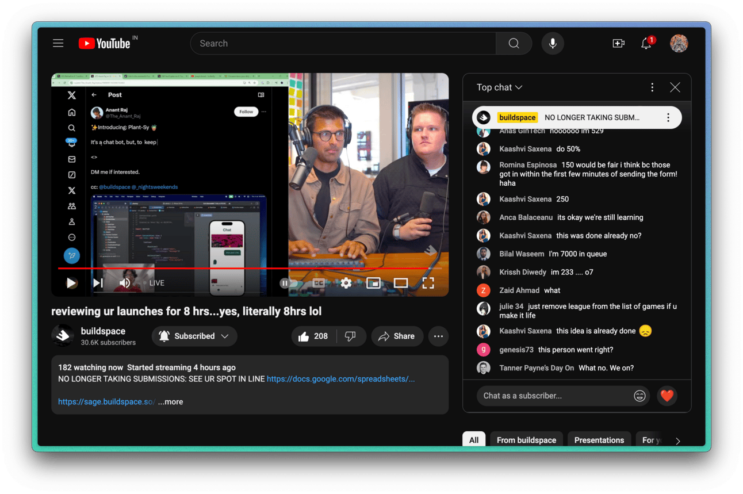Image resolution: width=743 pixels, height=494 pixels.
Task: Open the Top chat dropdown
Action: pos(499,87)
